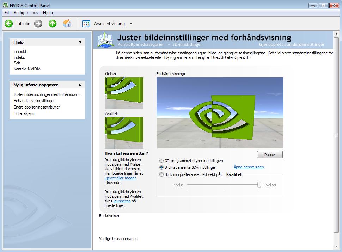342x252 pixels.
Task: Select 'Bruk min preferanse med vekt på' option
Action: [x=161, y=174]
